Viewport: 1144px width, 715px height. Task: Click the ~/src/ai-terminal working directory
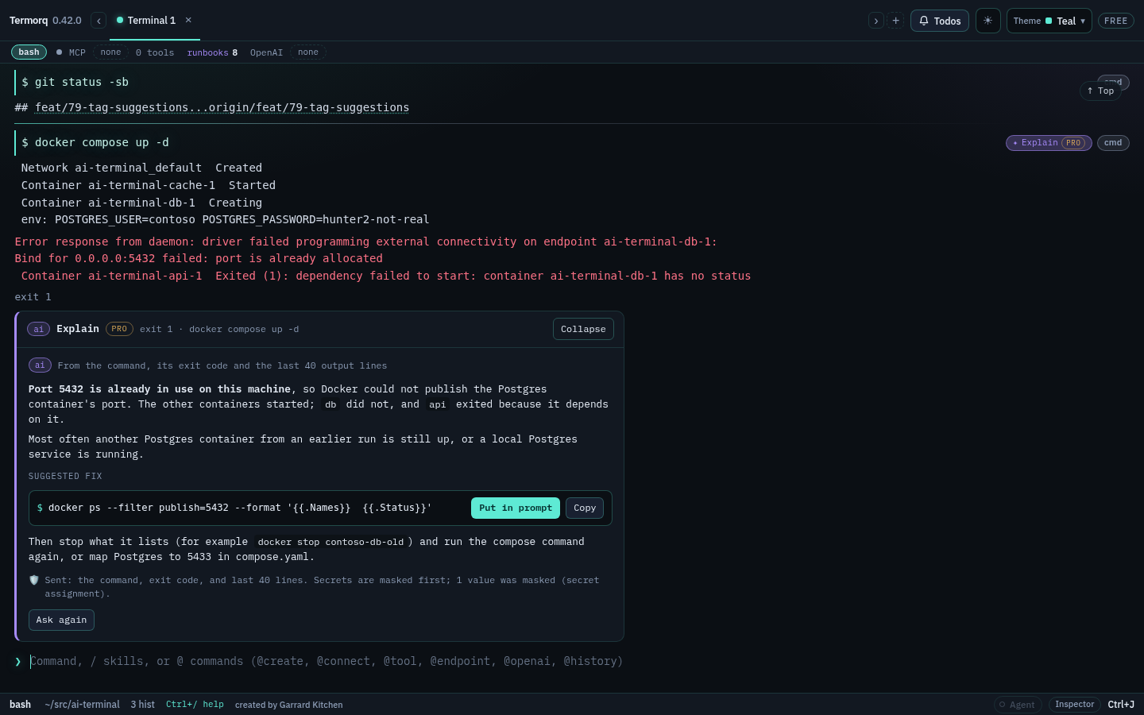click(83, 705)
